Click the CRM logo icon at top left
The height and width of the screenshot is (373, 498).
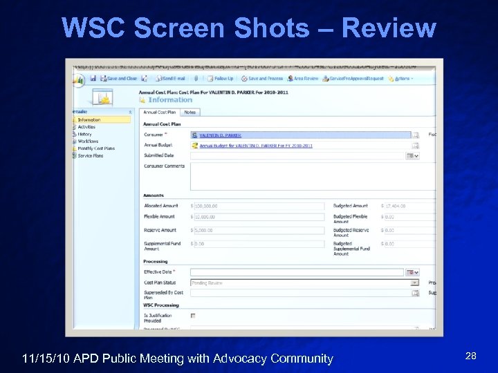pyautogui.click(x=78, y=80)
